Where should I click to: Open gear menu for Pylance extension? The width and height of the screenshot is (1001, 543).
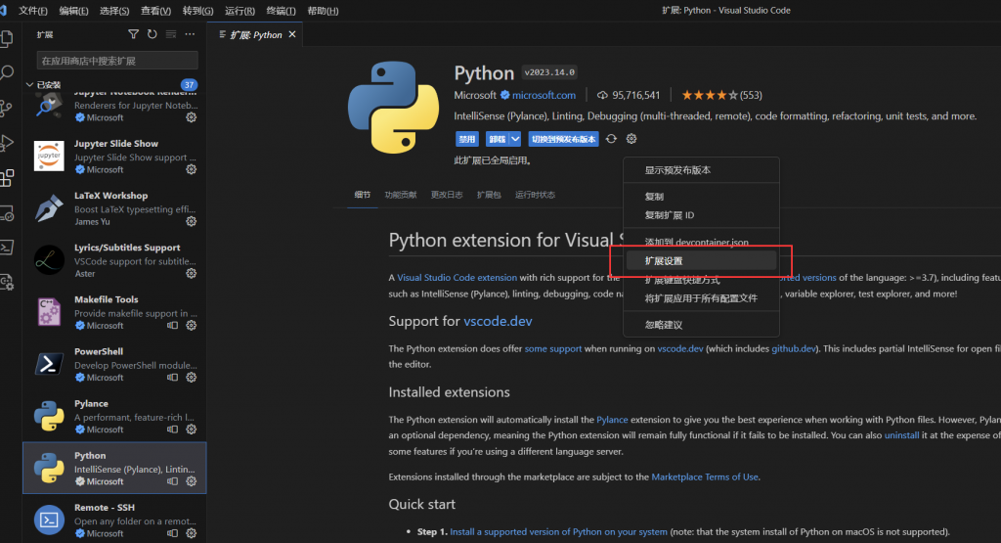(191, 430)
